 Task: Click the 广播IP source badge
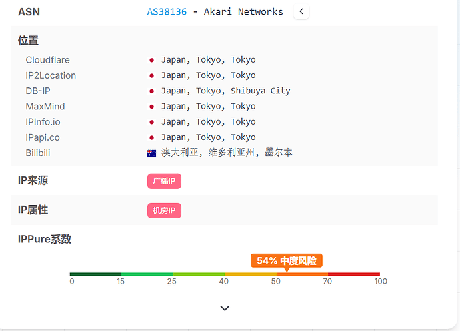(164, 181)
